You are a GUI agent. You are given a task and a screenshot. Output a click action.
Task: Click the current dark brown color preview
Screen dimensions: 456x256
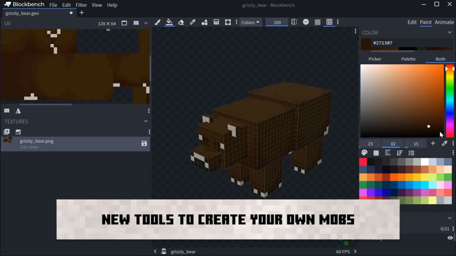(366, 44)
